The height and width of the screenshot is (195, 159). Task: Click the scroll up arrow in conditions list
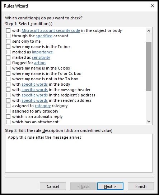(x=149, y=31)
